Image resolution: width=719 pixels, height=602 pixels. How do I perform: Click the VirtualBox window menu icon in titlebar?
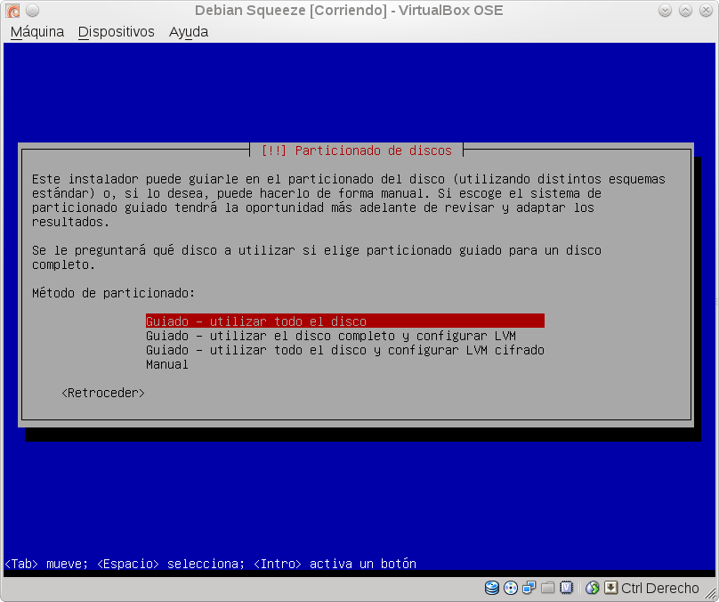pos(12,10)
